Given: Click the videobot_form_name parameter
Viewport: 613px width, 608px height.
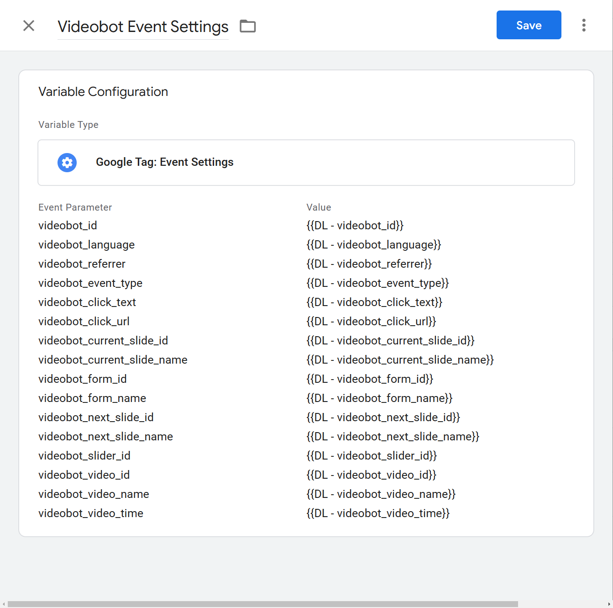Looking at the screenshot, I should (x=92, y=398).
